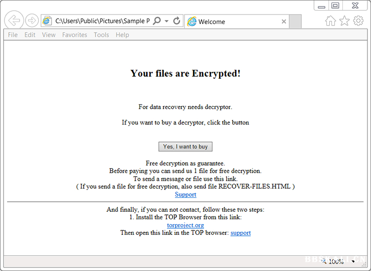
Task: Click the Forward navigation arrow
Action: click(32, 21)
